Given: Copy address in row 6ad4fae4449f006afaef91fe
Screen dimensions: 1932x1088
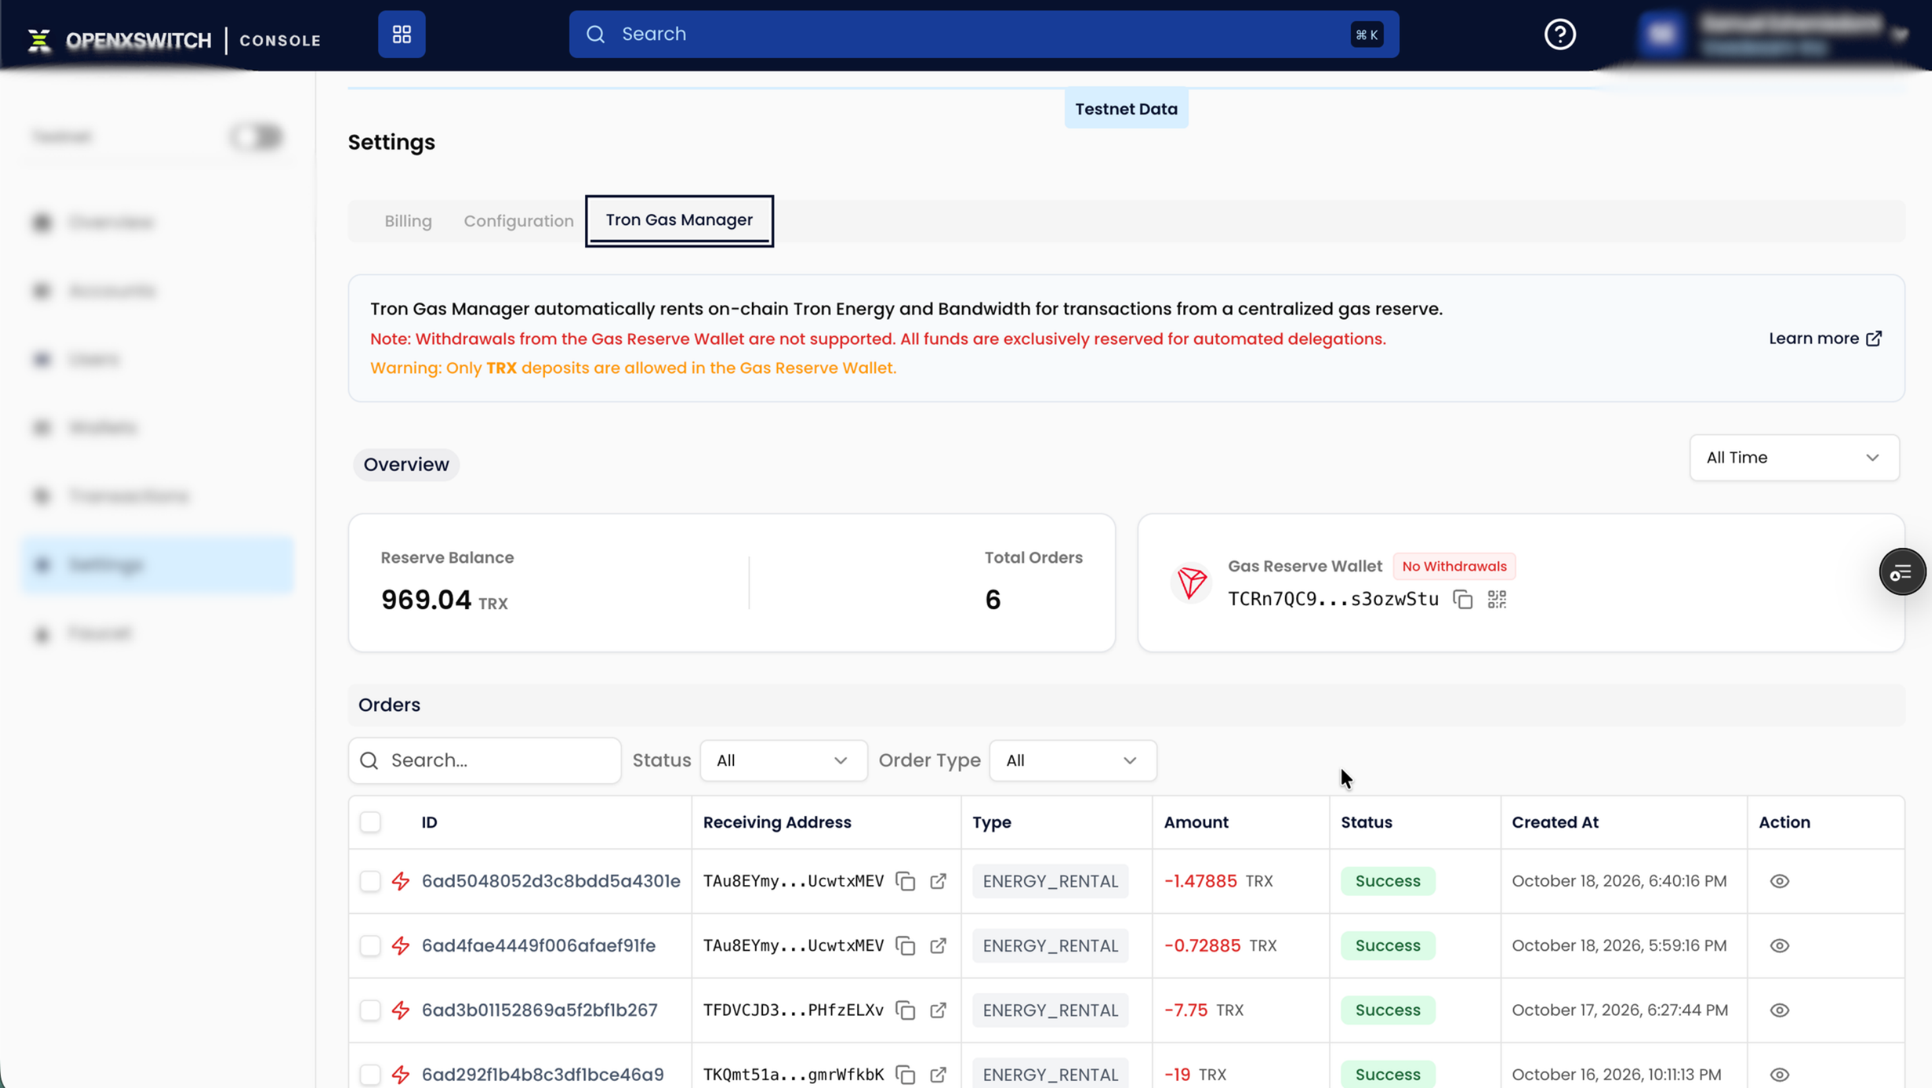Looking at the screenshot, I should pyautogui.click(x=905, y=946).
